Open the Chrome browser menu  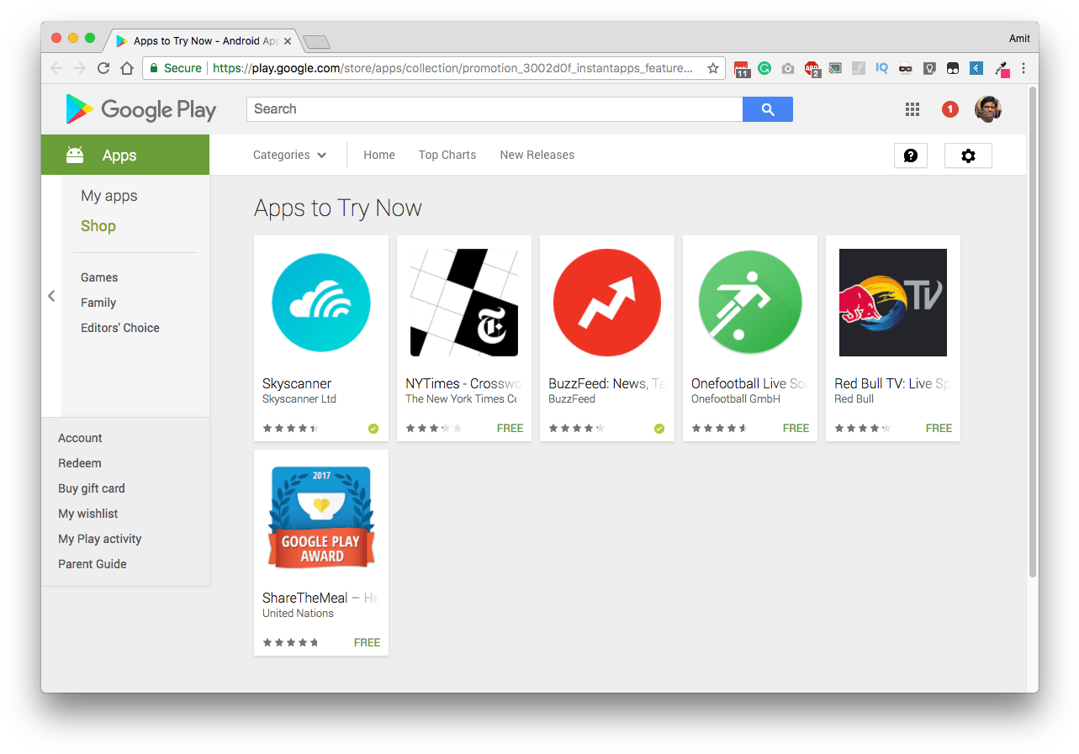(1023, 68)
